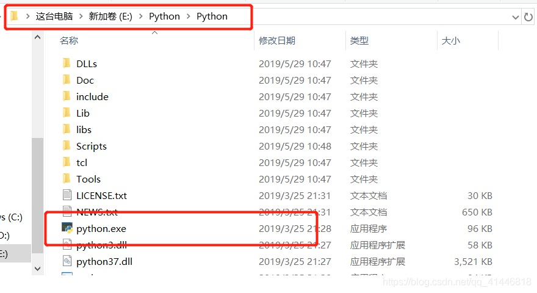Select the libs folder name
Viewport: 537px width, 293px height.
click(84, 129)
